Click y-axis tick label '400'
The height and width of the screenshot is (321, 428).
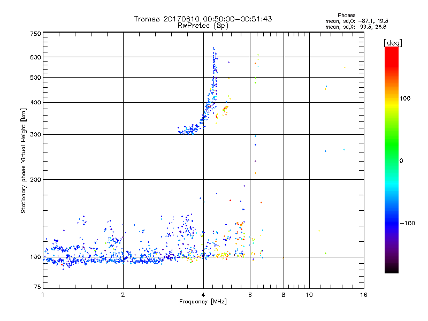(x=35, y=103)
